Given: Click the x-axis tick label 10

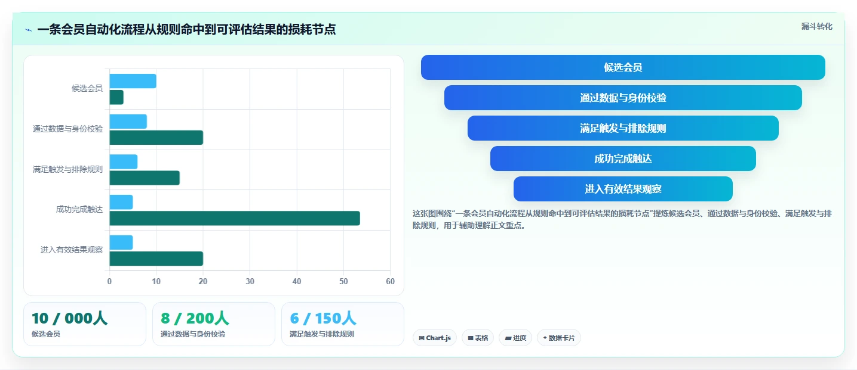Looking at the screenshot, I should 156,281.
